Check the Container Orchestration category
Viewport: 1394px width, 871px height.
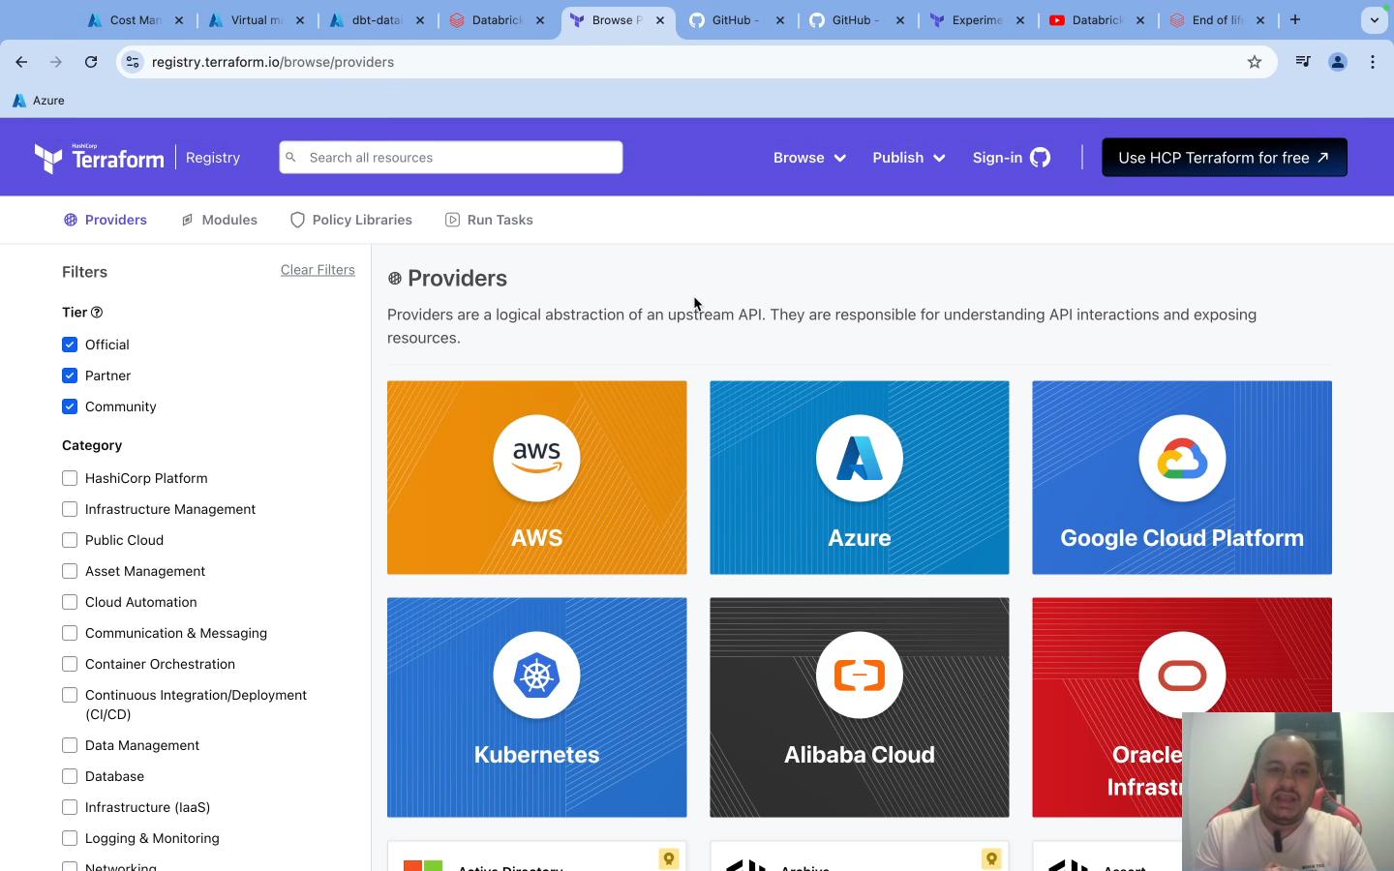pyautogui.click(x=70, y=664)
